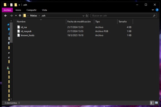Click the New Folder icon in title bar
161x107 pixels.
pyautogui.click(x=16, y=5)
